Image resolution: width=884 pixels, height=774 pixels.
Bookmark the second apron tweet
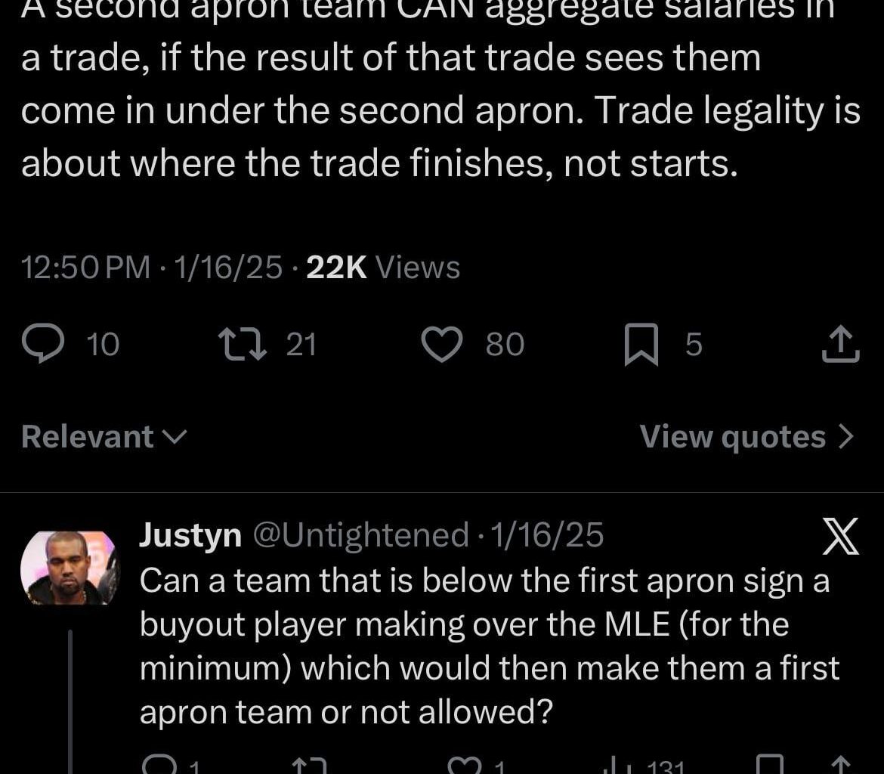pyautogui.click(x=641, y=344)
